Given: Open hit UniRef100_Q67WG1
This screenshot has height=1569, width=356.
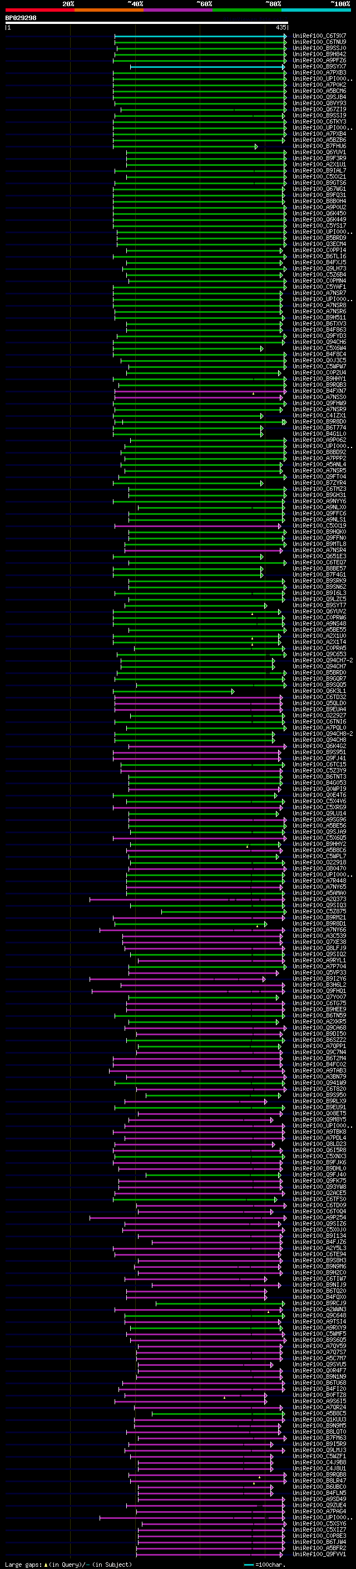Looking at the screenshot, I should [x=319, y=189].
